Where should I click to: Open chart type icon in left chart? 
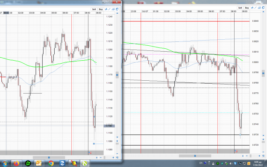tap(113, 9)
